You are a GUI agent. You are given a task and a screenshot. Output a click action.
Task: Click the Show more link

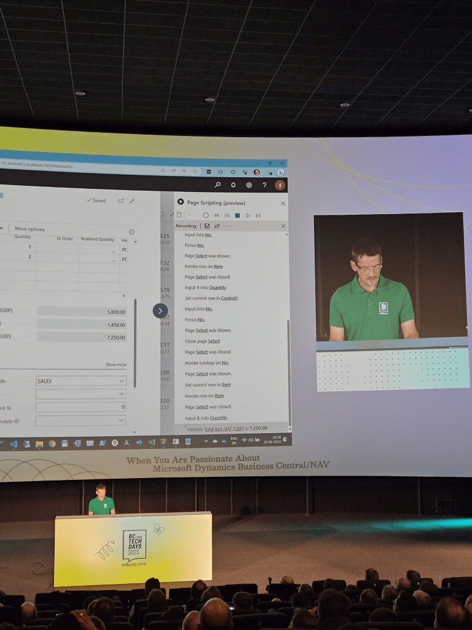click(116, 364)
